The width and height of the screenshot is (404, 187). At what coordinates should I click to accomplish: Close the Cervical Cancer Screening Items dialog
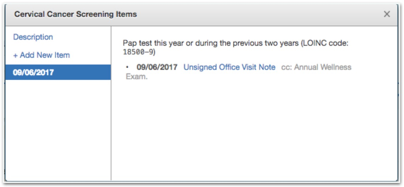387,14
